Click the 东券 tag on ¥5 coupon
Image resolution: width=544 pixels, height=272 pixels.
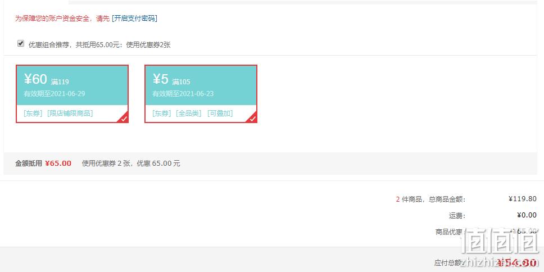[x=162, y=114]
